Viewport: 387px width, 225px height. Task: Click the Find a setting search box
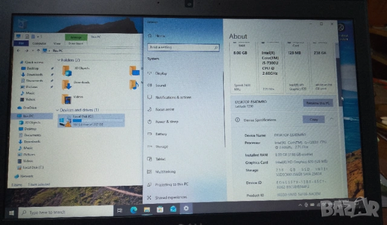[183, 47]
